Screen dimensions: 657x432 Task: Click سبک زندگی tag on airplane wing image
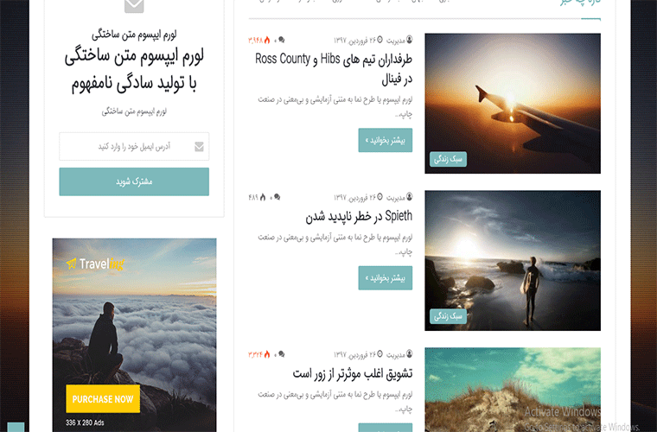pyautogui.click(x=448, y=159)
